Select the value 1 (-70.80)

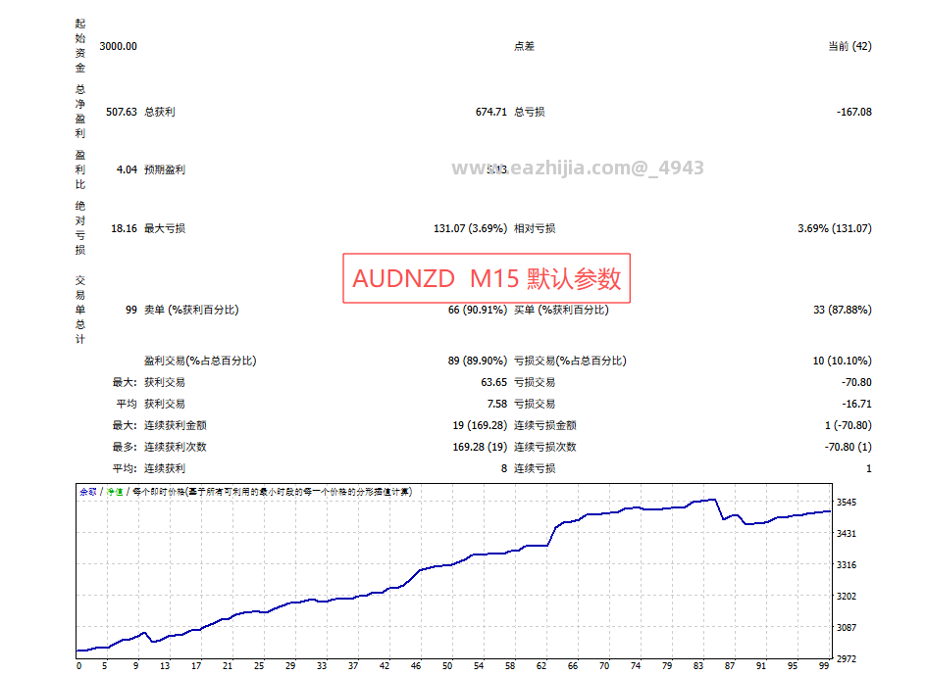click(849, 425)
